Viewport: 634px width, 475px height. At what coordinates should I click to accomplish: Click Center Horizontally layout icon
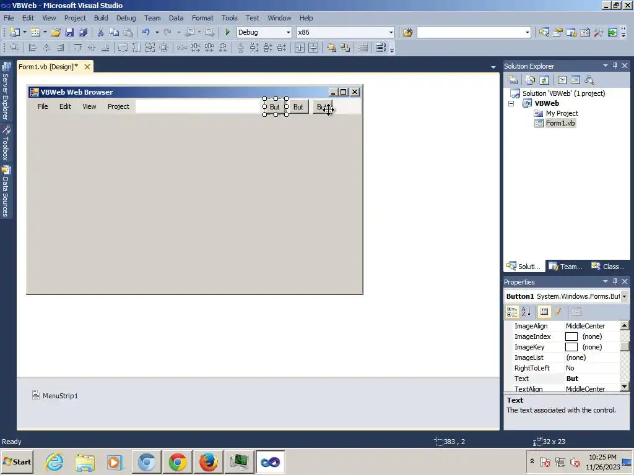click(x=300, y=48)
